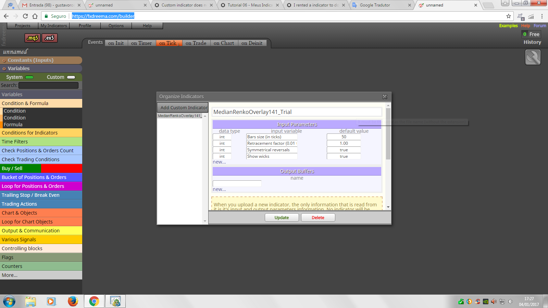Expand Bucket of Positions & Orders
This screenshot has width=548, height=308.
41,177
